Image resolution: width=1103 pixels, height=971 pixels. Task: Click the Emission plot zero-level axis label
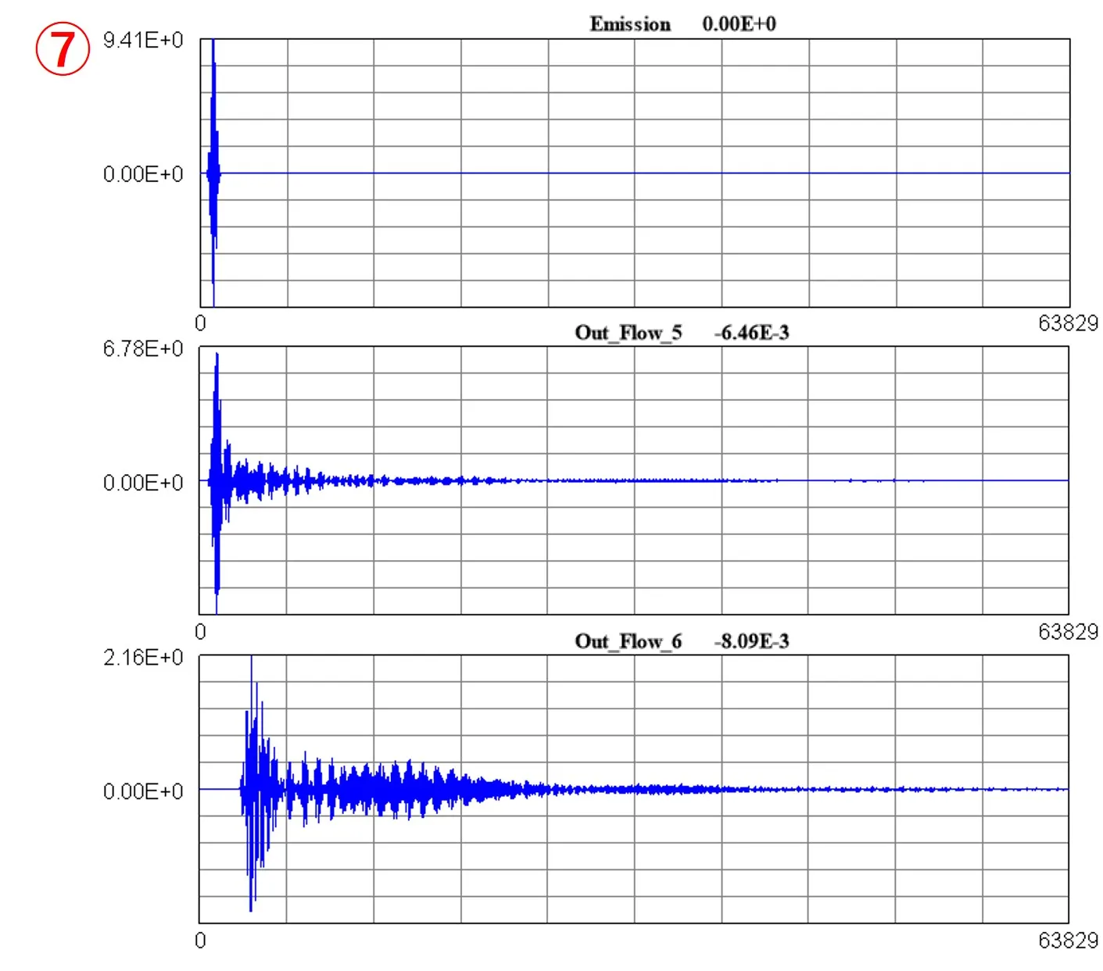click(x=143, y=173)
